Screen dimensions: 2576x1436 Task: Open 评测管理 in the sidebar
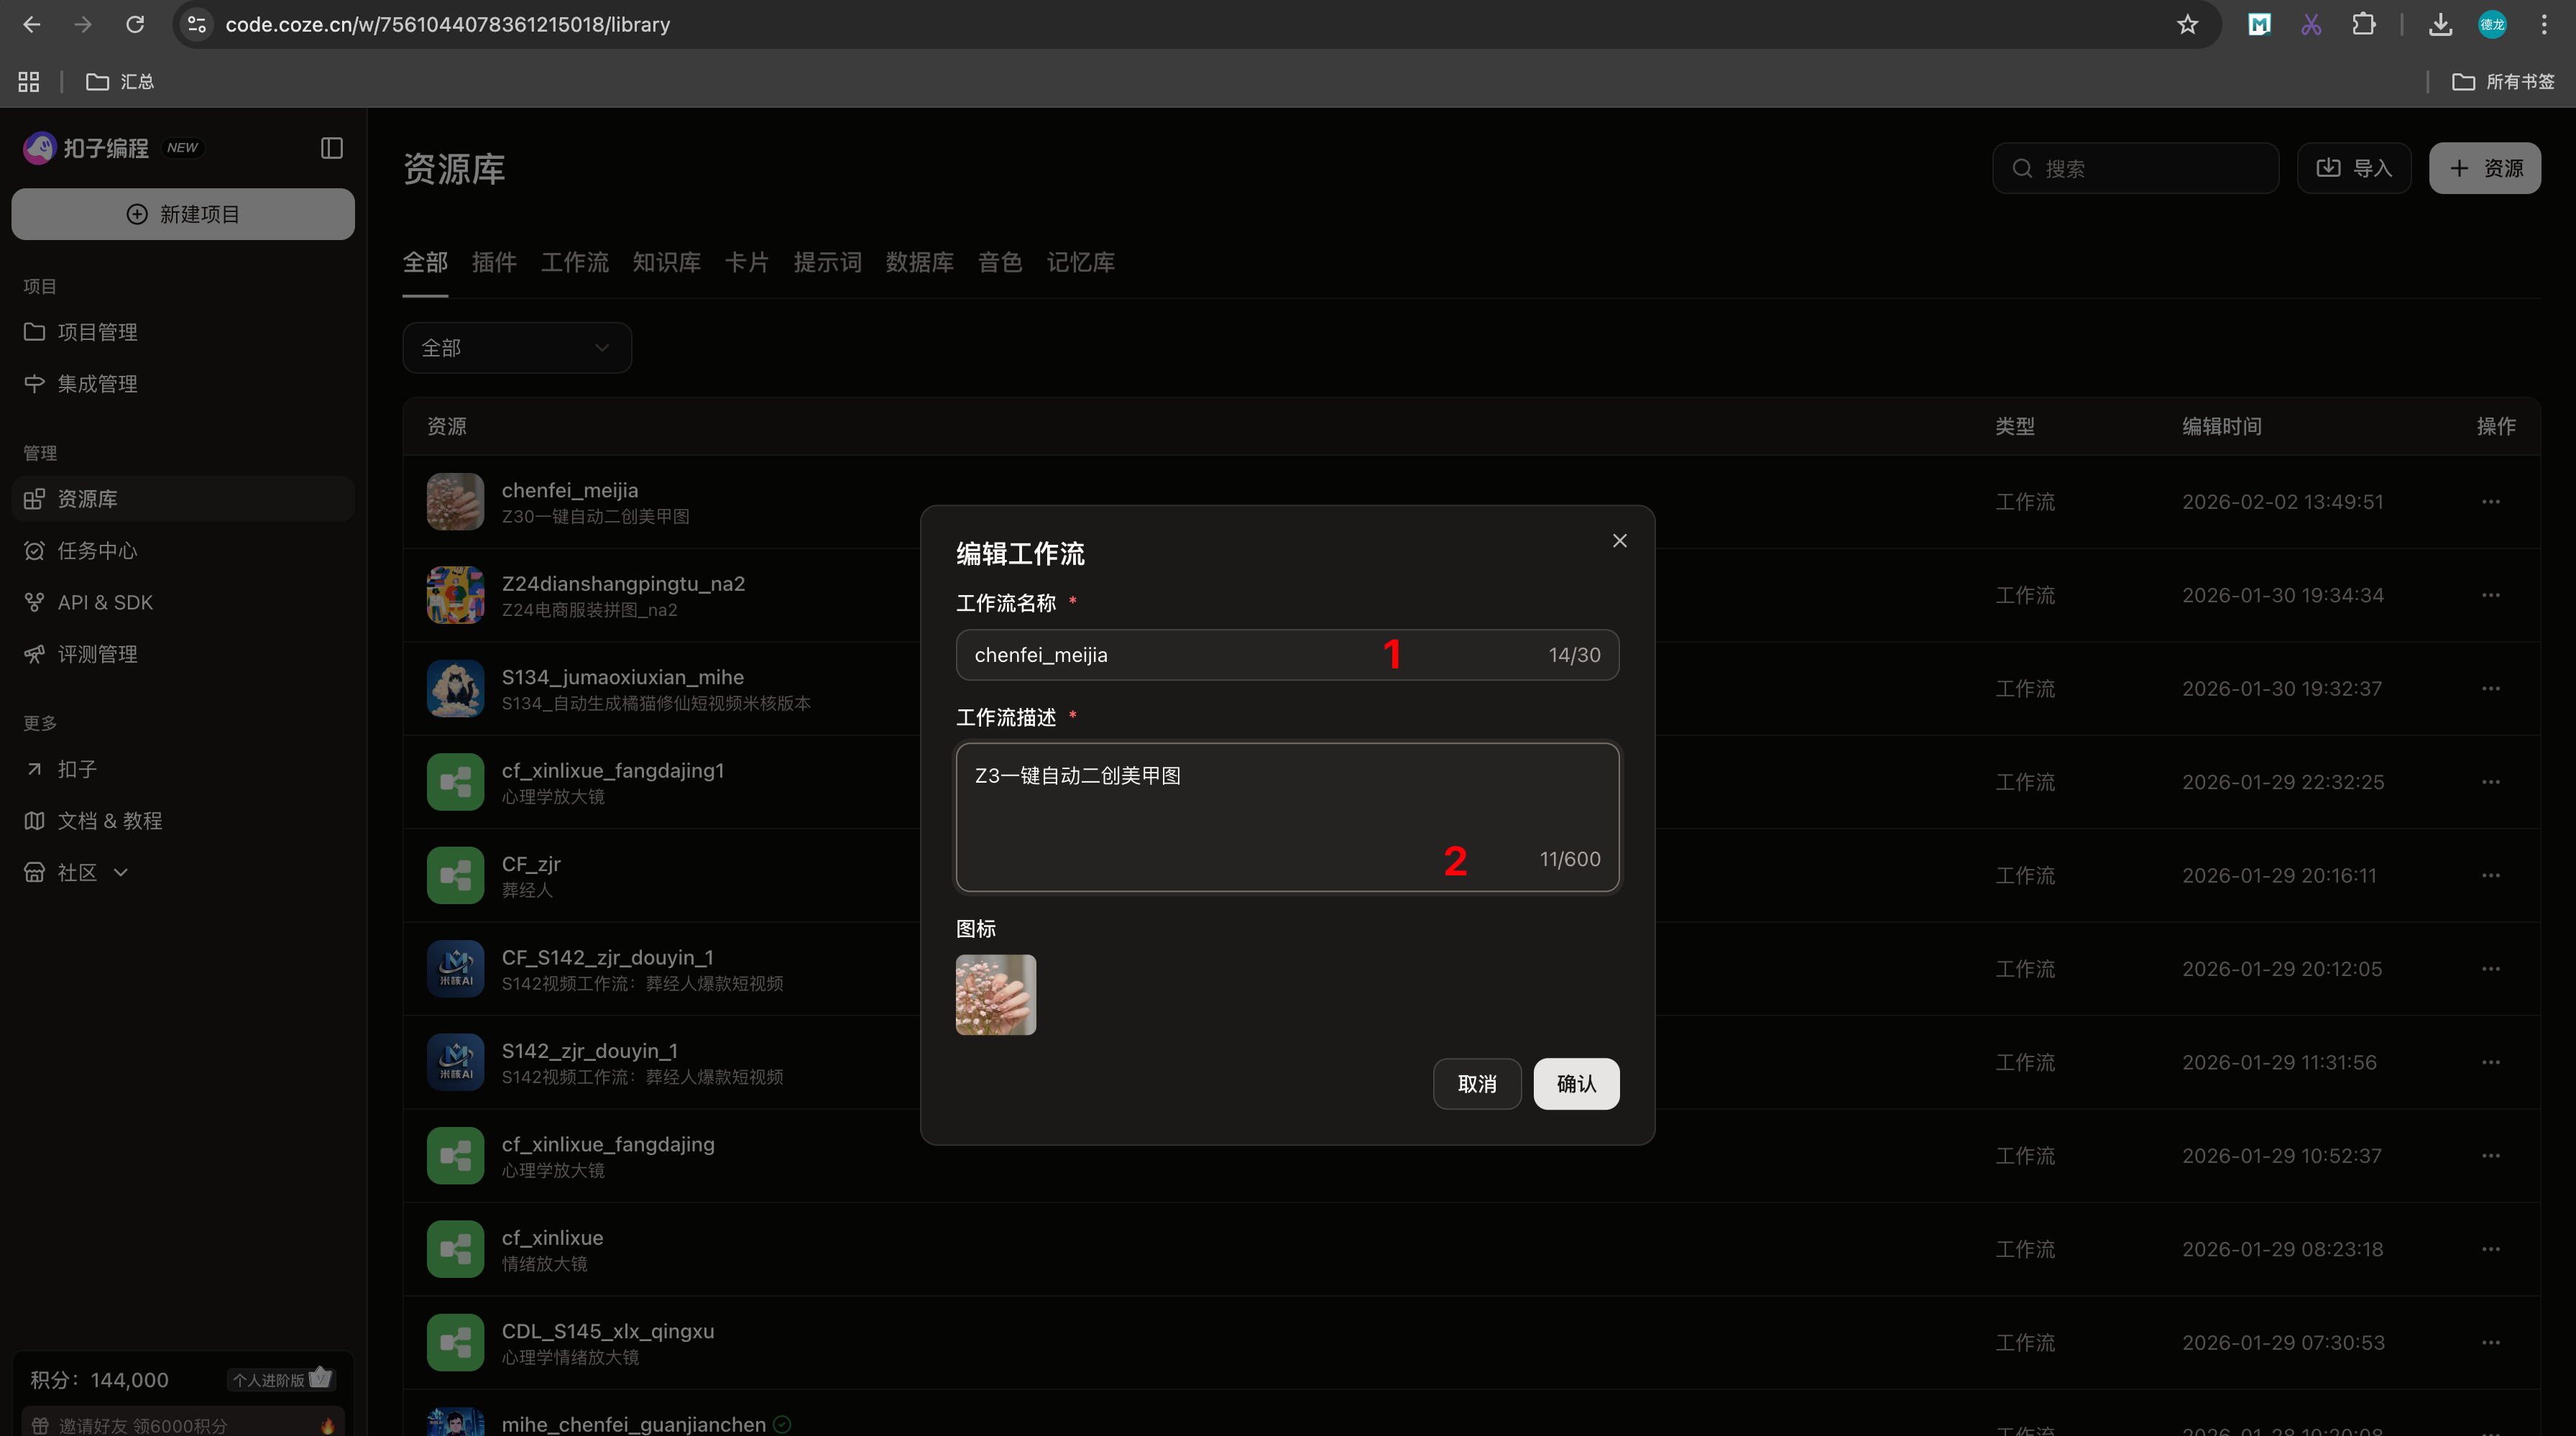(x=96, y=654)
